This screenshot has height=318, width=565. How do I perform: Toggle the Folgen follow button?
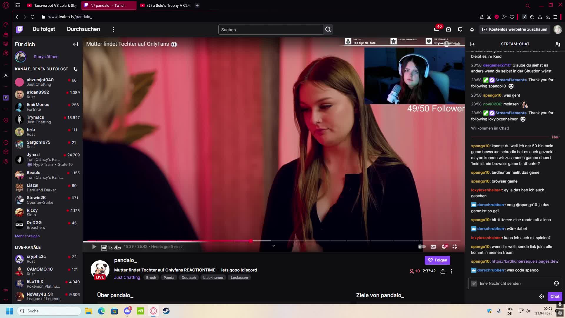[x=437, y=260]
